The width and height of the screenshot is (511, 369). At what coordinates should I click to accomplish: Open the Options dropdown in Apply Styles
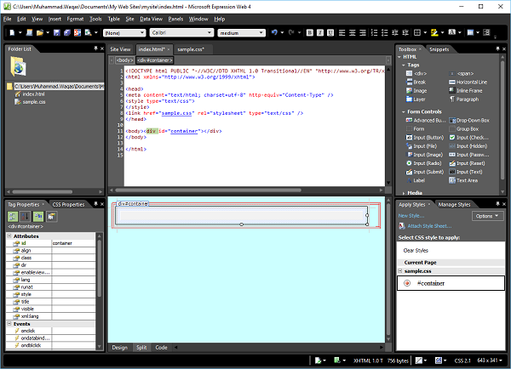(x=488, y=217)
